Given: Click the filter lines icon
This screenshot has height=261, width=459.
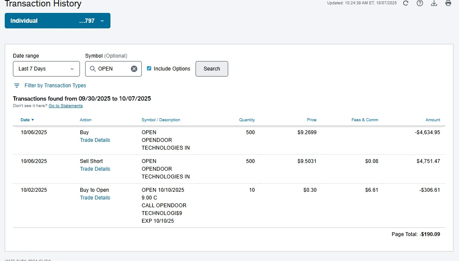Looking at the screenshot, I should pyautogui.click(x=17, y=86).
